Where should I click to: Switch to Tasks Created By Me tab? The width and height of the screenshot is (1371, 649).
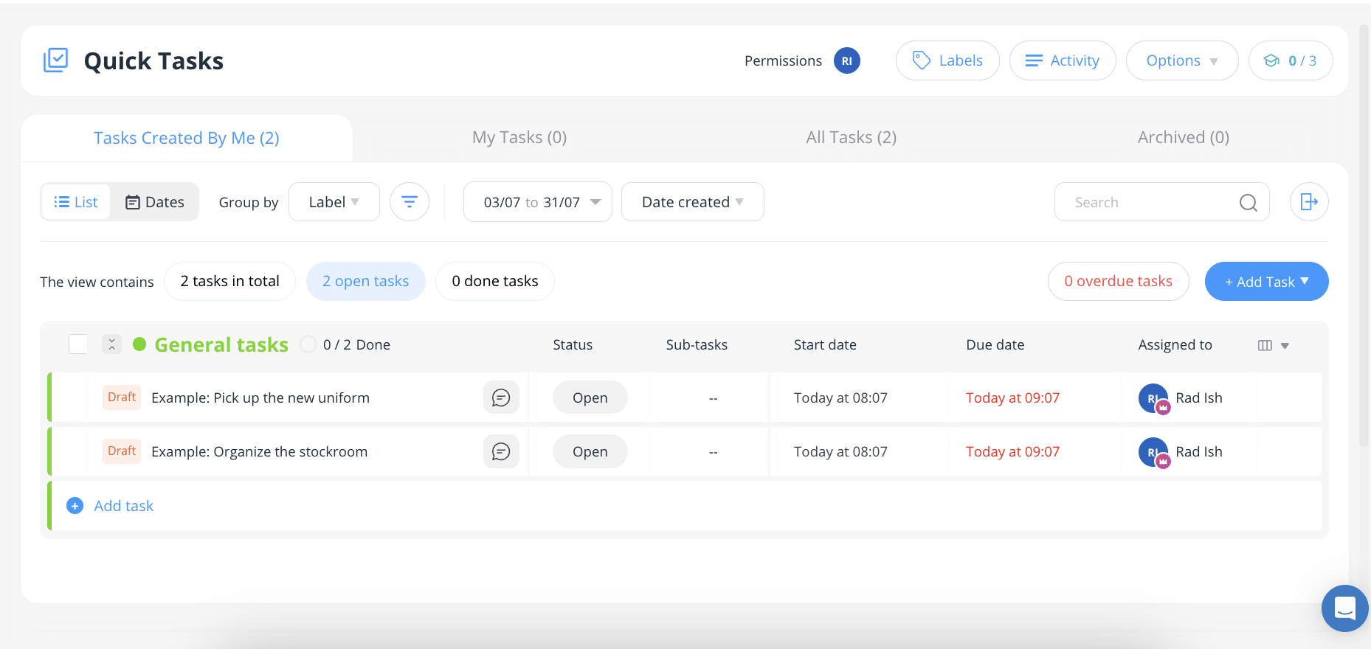tap(187, 138)
